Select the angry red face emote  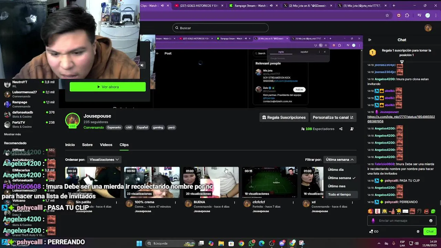[x=427, y=211]
